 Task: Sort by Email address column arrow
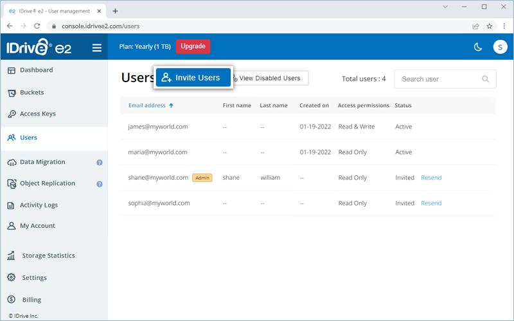172,105
